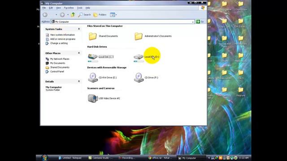This screenshot has height=161, width=287.
Task: Open the File menu
Action: pyautogui.click(x=44, y=8)
